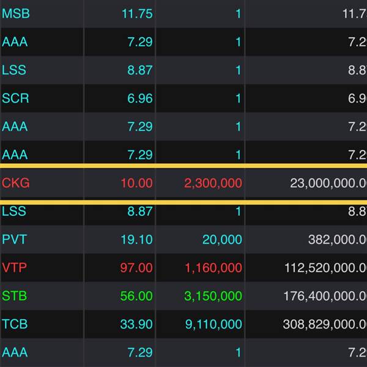
Task: Click the MSB price 11.75
Action: (136, 13)
